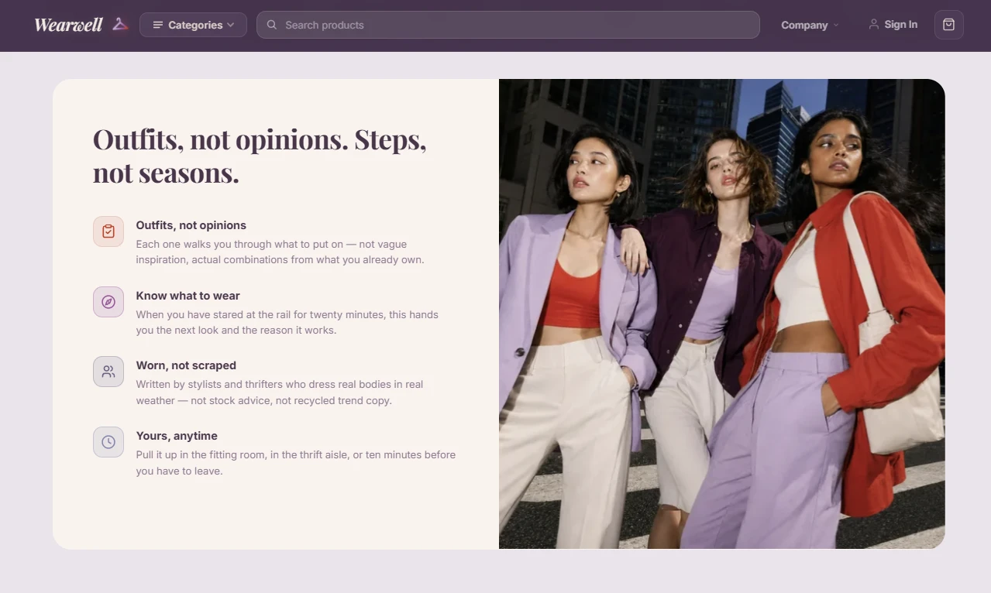Viewport: 991px width, 593px height.
Task: Click the people icon for Worn, not scraped
Action: tap(108, 372)
